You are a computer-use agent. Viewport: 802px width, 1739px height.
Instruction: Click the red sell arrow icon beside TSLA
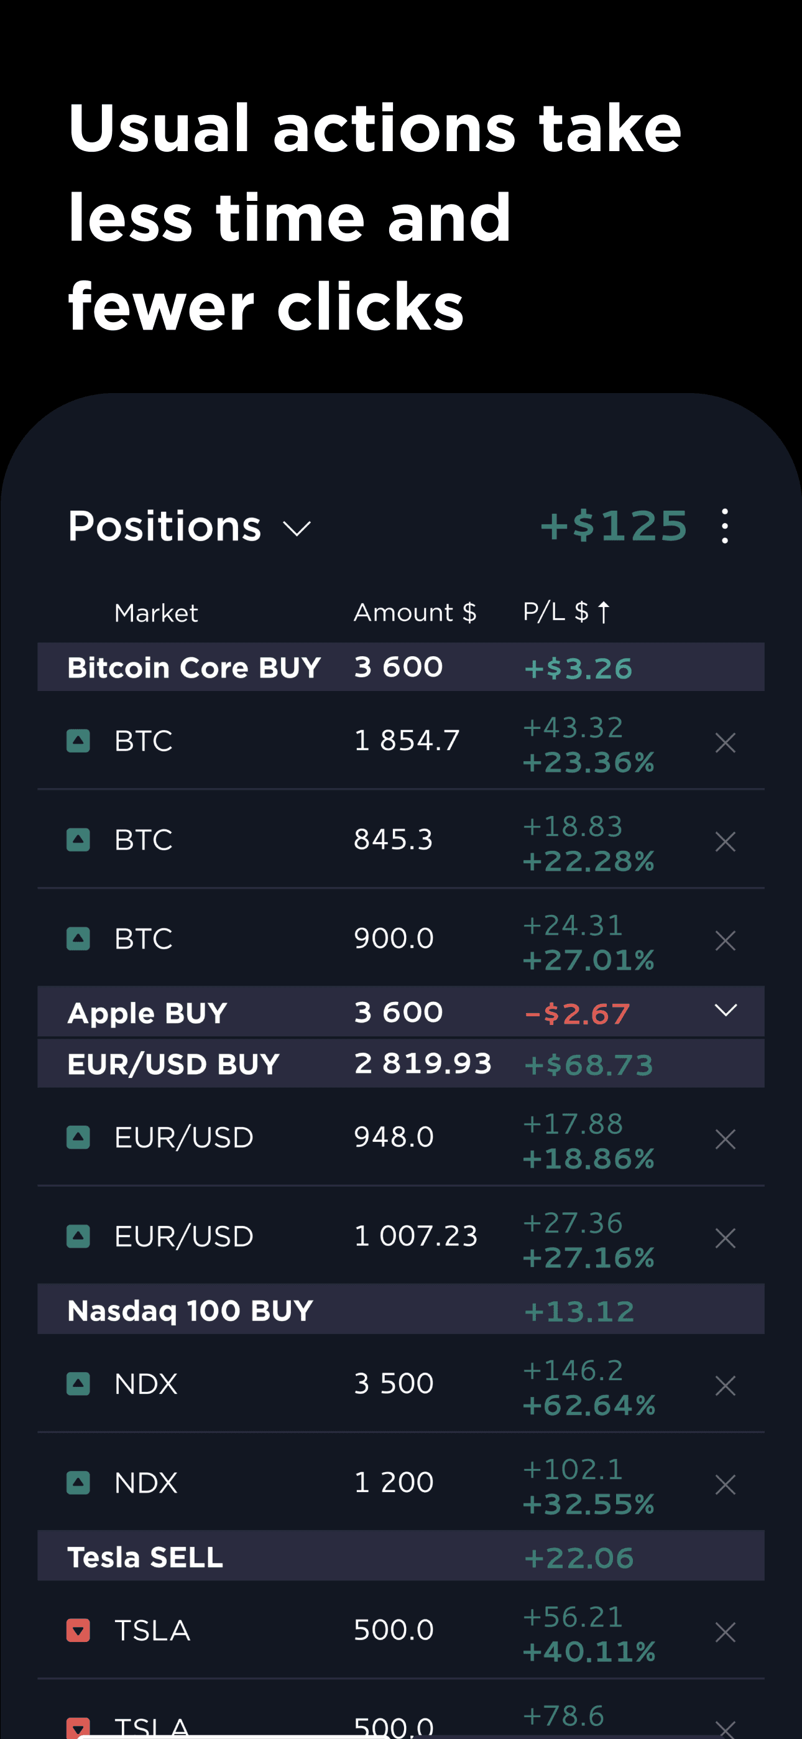point(78,1630)
